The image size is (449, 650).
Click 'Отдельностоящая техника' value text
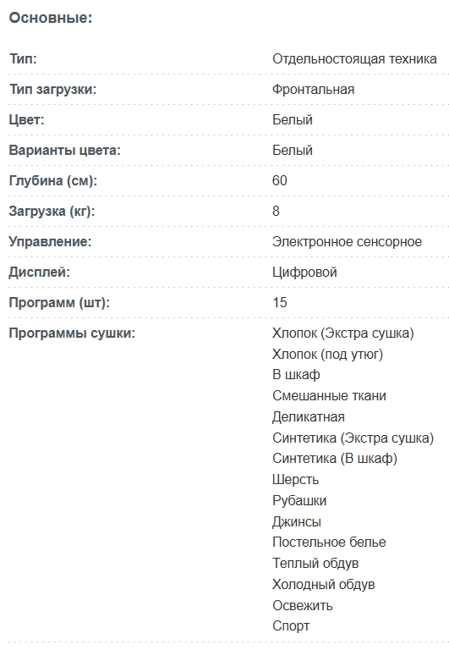pos(354,59)
